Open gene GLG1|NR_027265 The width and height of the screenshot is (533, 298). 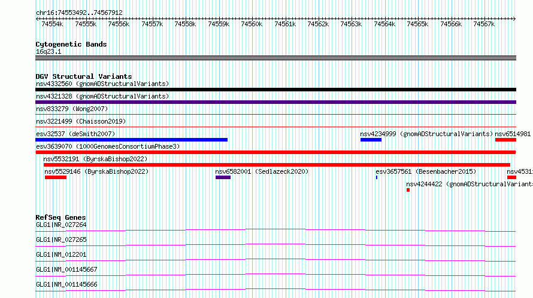(x=61, y=239)
